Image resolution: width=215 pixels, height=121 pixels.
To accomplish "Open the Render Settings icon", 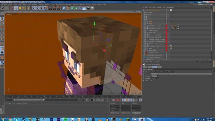I will 59,8.
